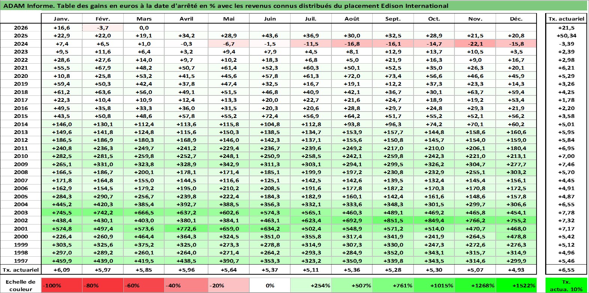
Task: Click the 2008 row label
Action: pos(21,172)
